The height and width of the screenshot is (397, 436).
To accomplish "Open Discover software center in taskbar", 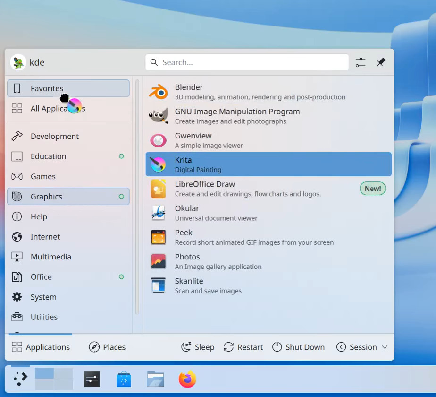I will pyautogui.click(x=124, y=379).
